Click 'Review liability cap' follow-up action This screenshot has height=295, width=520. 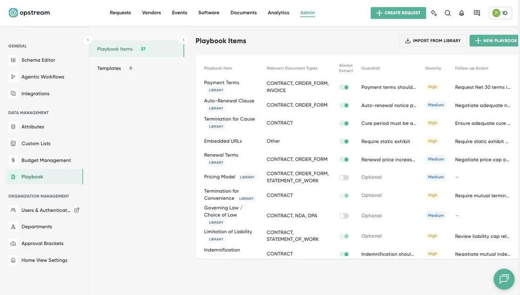482,236
